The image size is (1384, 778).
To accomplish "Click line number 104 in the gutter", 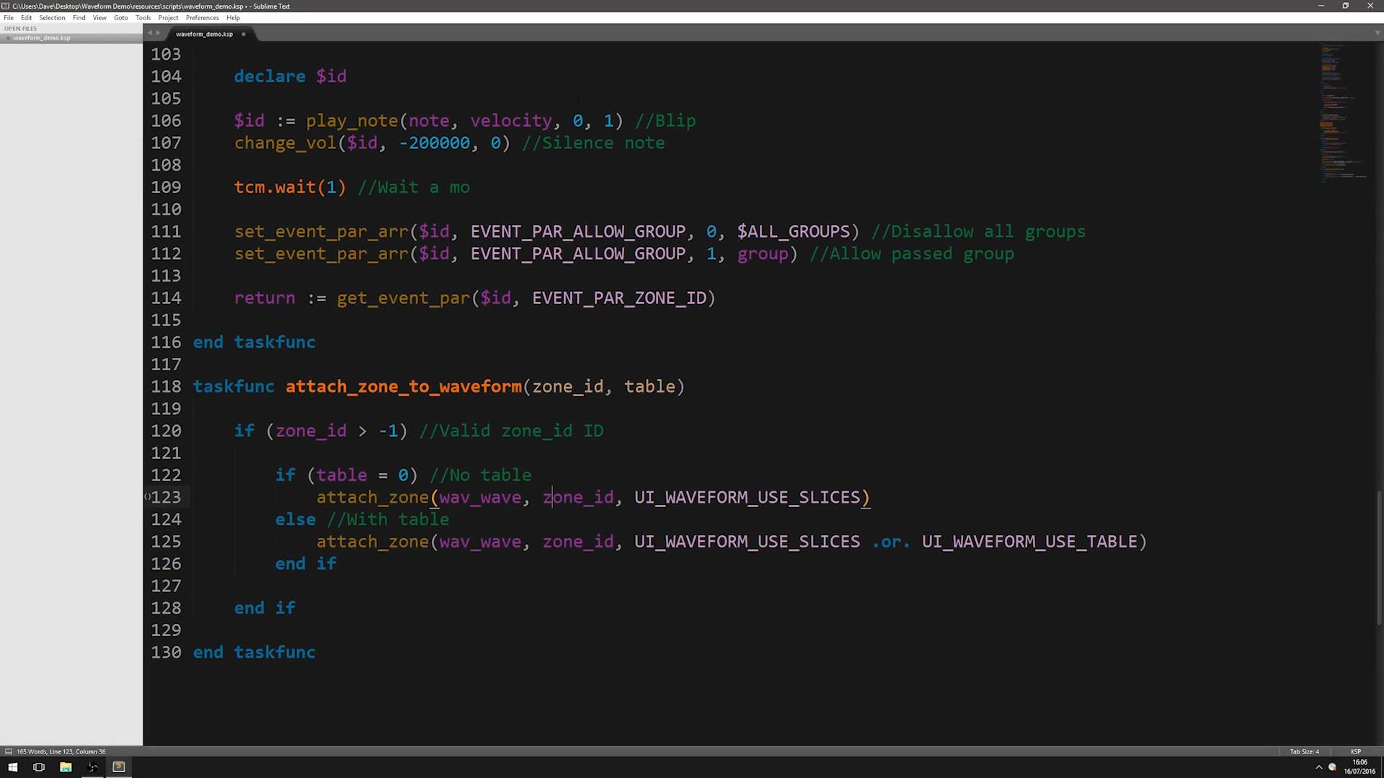I will tap(167, 76).
